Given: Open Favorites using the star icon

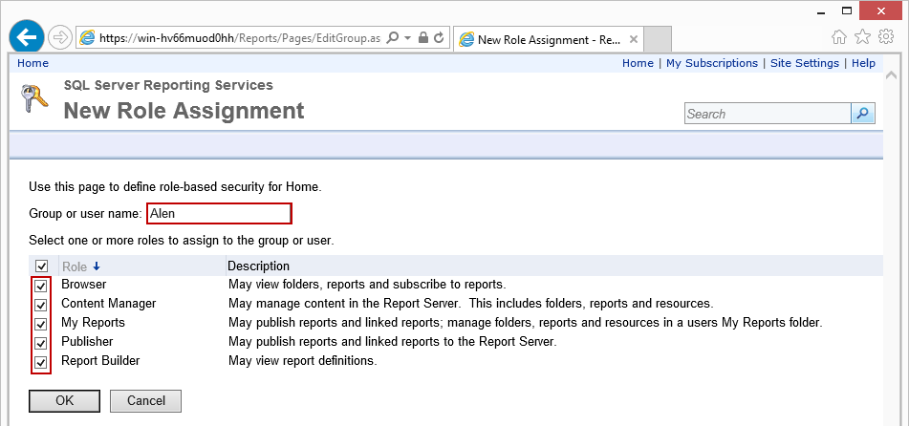Looking at the screenshot, I should (862, 37).
